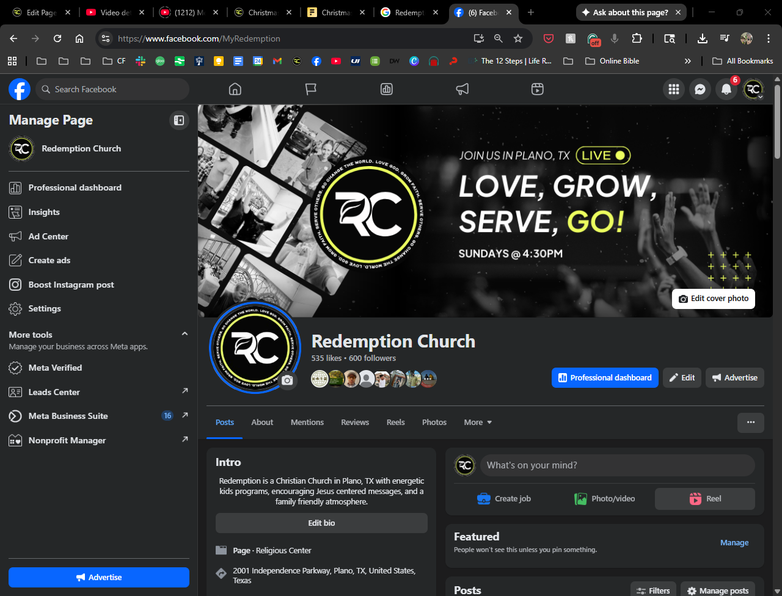Open the three-dots page options button
Viewport: 782px width, 596px height.
tap(751, 422)
